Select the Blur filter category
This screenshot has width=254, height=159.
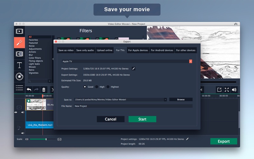(x=31, y=55)
